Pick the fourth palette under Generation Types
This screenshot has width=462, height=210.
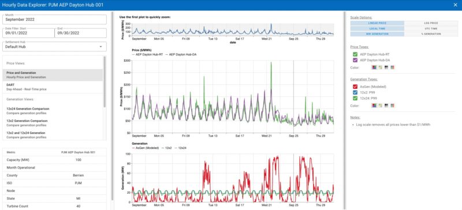point(392,106)
